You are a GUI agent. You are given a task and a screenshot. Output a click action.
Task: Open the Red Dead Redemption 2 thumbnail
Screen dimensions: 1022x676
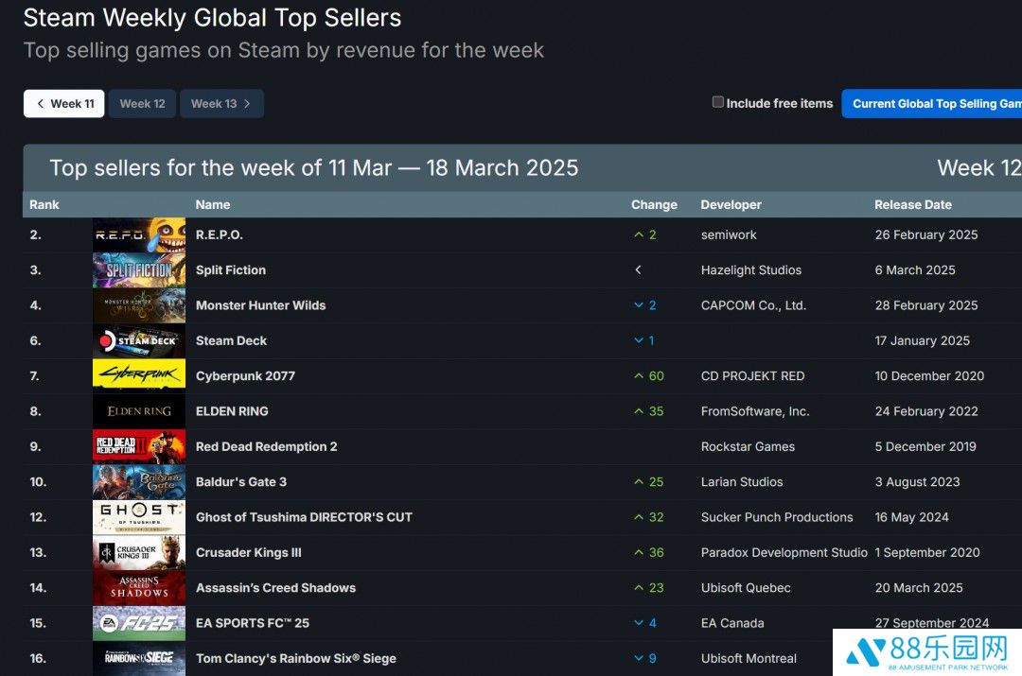pos(139,446)
